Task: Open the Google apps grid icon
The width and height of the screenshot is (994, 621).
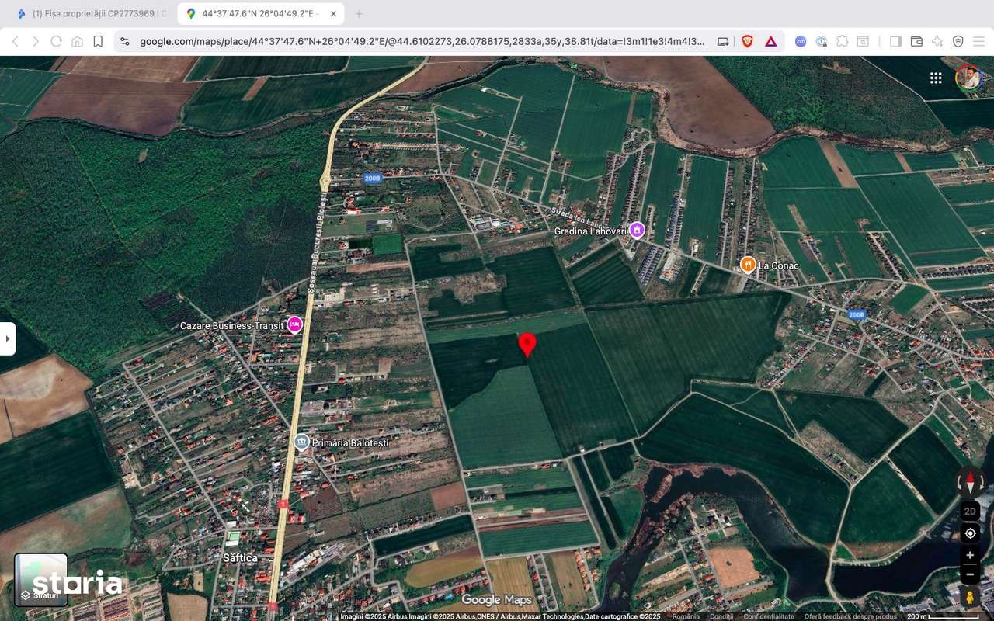Action: point(936,78)
